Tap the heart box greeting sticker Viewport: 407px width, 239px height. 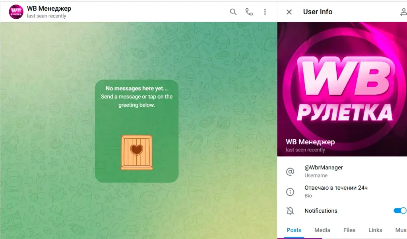click(x=137, y=152)
